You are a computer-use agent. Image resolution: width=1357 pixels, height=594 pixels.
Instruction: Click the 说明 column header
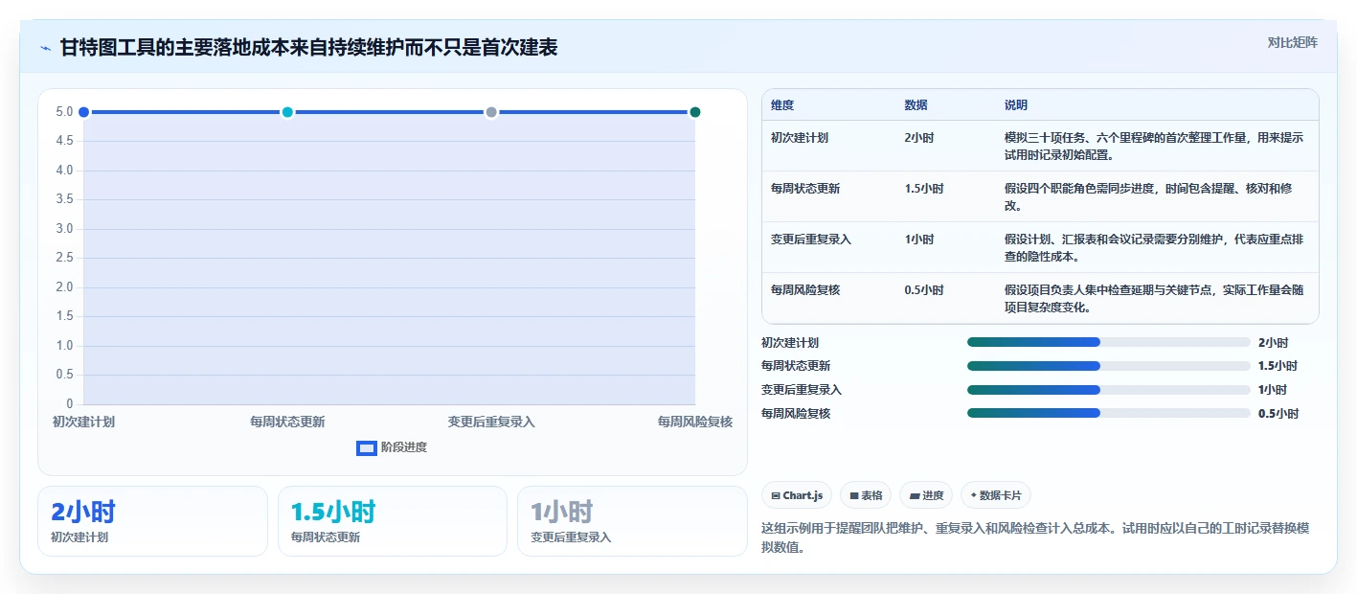1016,105
